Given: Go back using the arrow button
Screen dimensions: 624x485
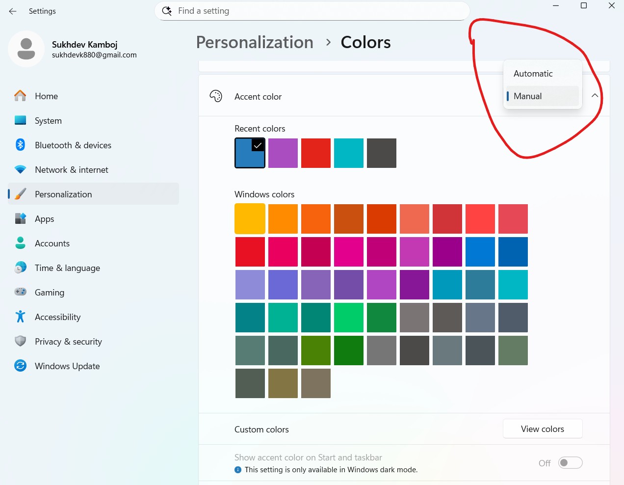Looking at the screenshot, I should 12,11.
